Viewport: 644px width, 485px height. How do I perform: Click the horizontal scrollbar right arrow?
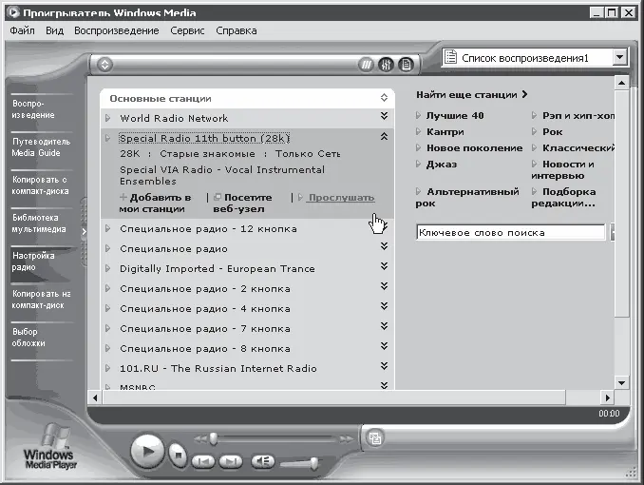point(608,398)
